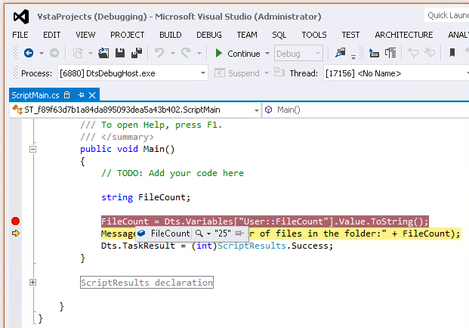Click the Save All icon

(x=137, y=53)
